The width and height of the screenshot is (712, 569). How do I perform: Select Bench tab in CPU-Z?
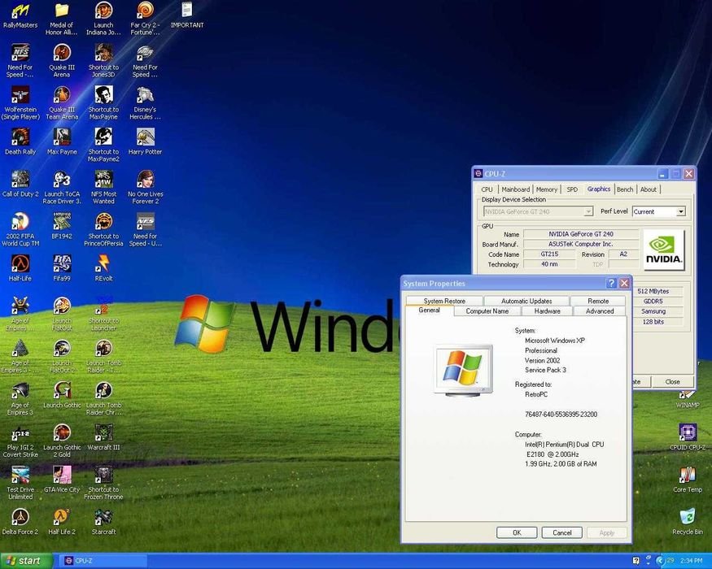point(625,189)
